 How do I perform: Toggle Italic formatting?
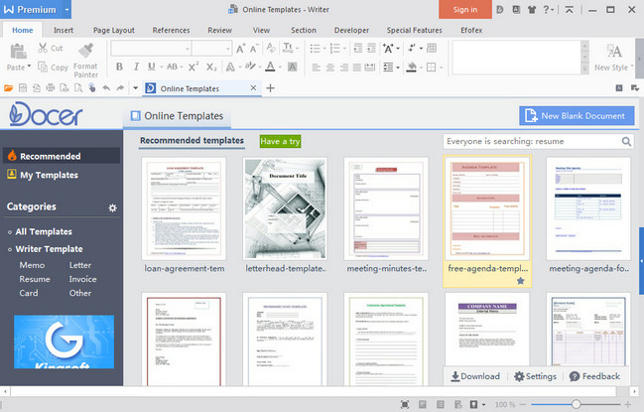tap(137, 68)
